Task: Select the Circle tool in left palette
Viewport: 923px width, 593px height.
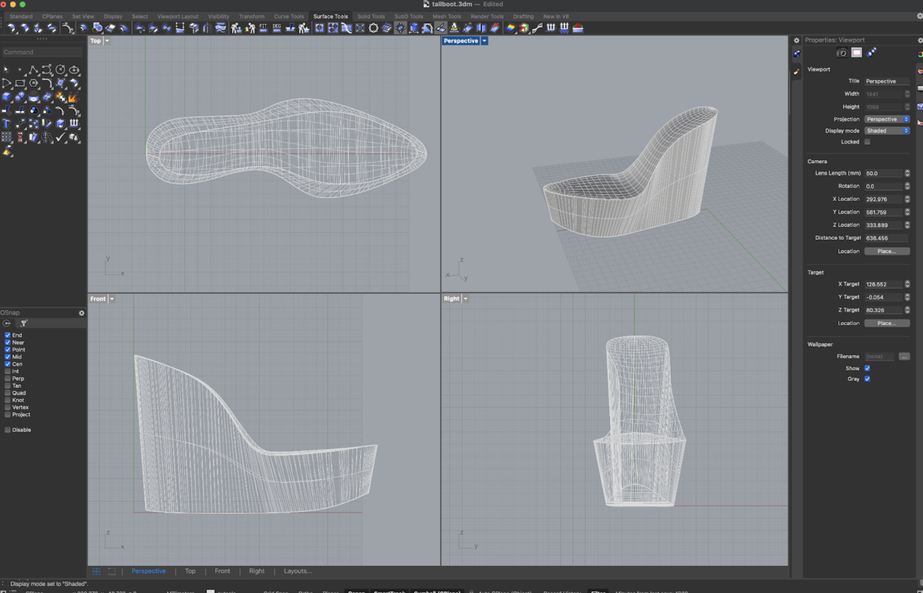Action: pos(60,69)
